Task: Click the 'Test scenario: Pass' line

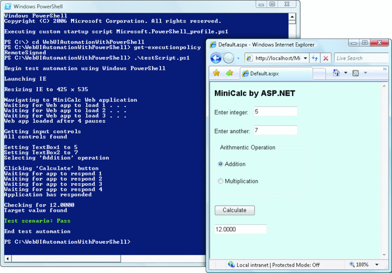Action: [x=37, y=221]
